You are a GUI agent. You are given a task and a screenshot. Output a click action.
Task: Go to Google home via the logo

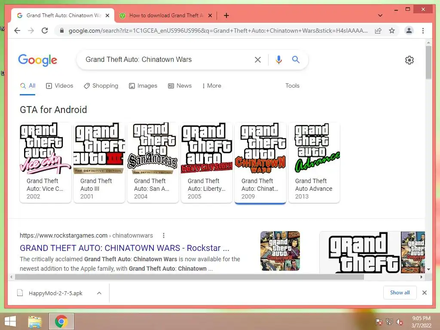[x=38, y=60]
